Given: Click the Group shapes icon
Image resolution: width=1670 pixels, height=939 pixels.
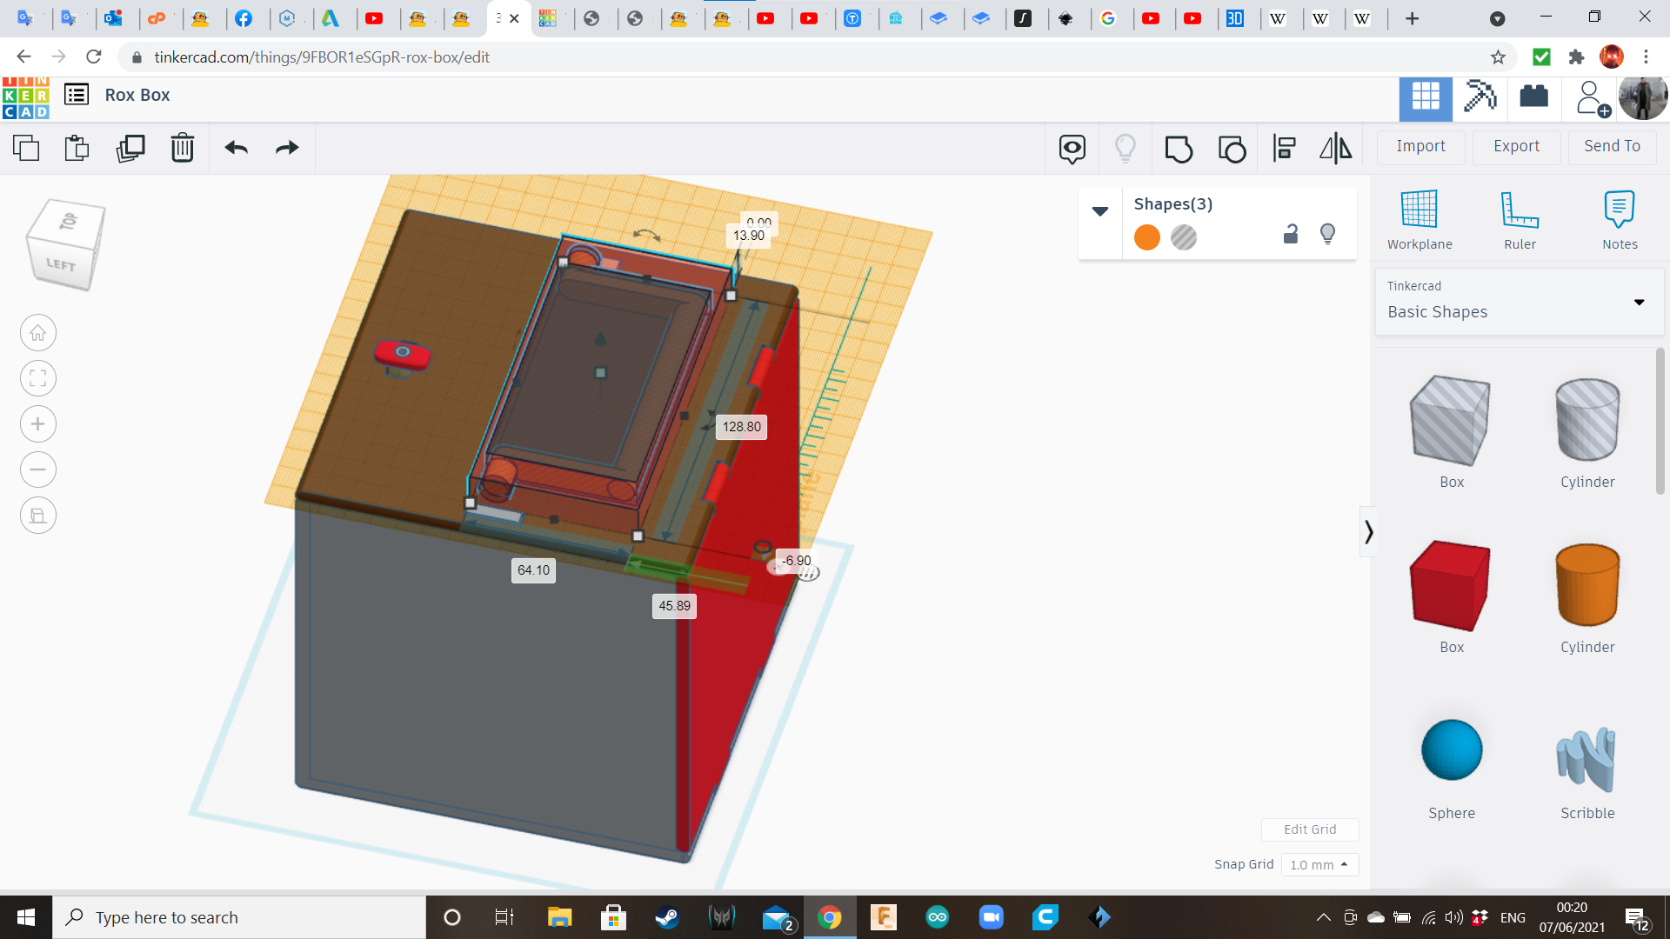Looking at the screenshot, I should click(1179, 149).
